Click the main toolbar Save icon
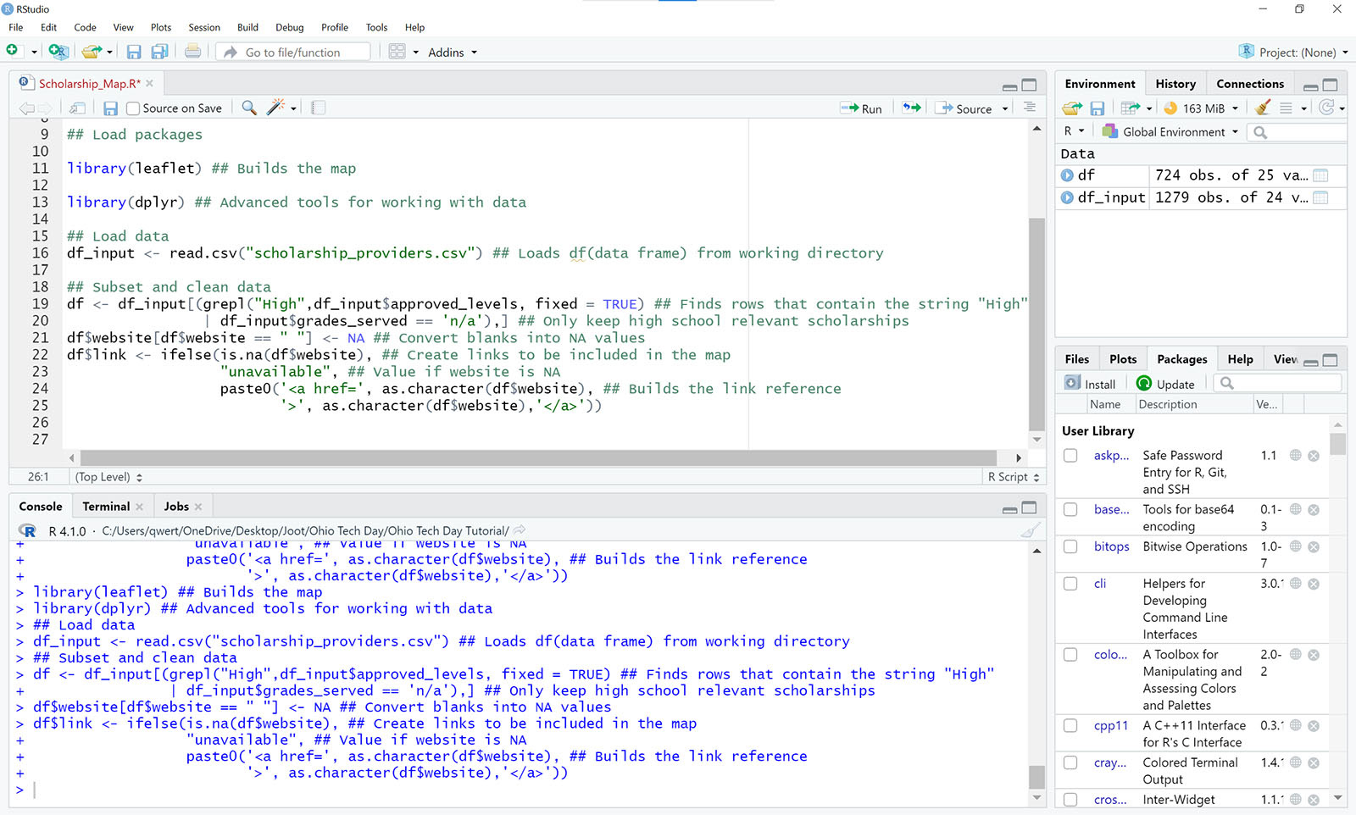The image size is (1356, 815). (134, 52)
